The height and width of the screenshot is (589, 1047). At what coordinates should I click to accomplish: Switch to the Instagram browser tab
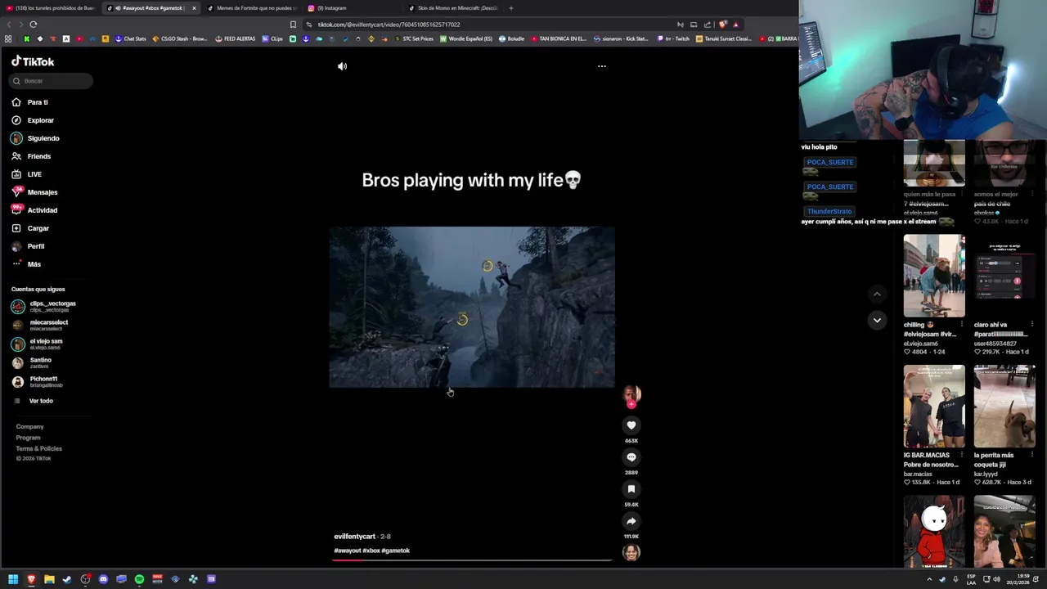[352, 8]
